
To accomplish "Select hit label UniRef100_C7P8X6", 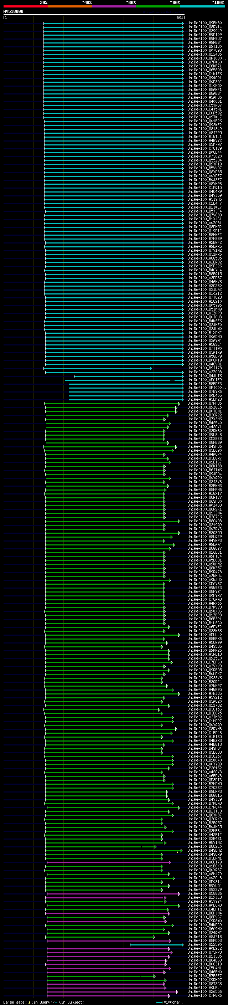I will [204, 995].
